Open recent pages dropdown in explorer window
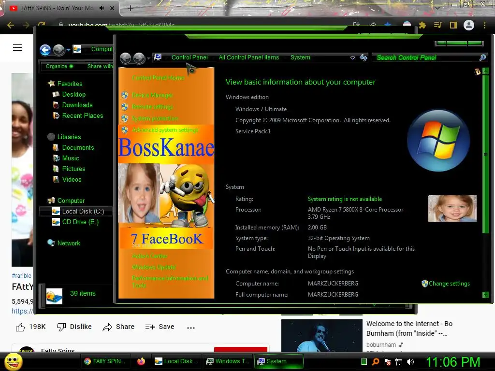The height and width of the screenshot is (371, 495). (x=68, y=50)
